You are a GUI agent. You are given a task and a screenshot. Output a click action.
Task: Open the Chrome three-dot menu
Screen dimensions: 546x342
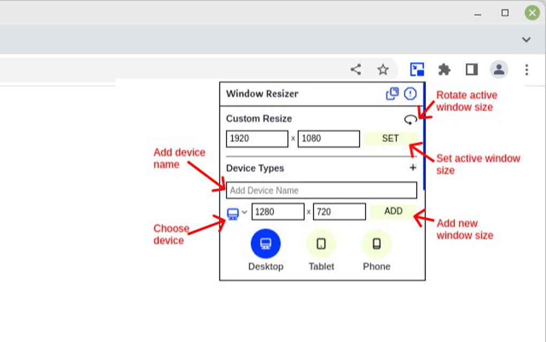526,69
